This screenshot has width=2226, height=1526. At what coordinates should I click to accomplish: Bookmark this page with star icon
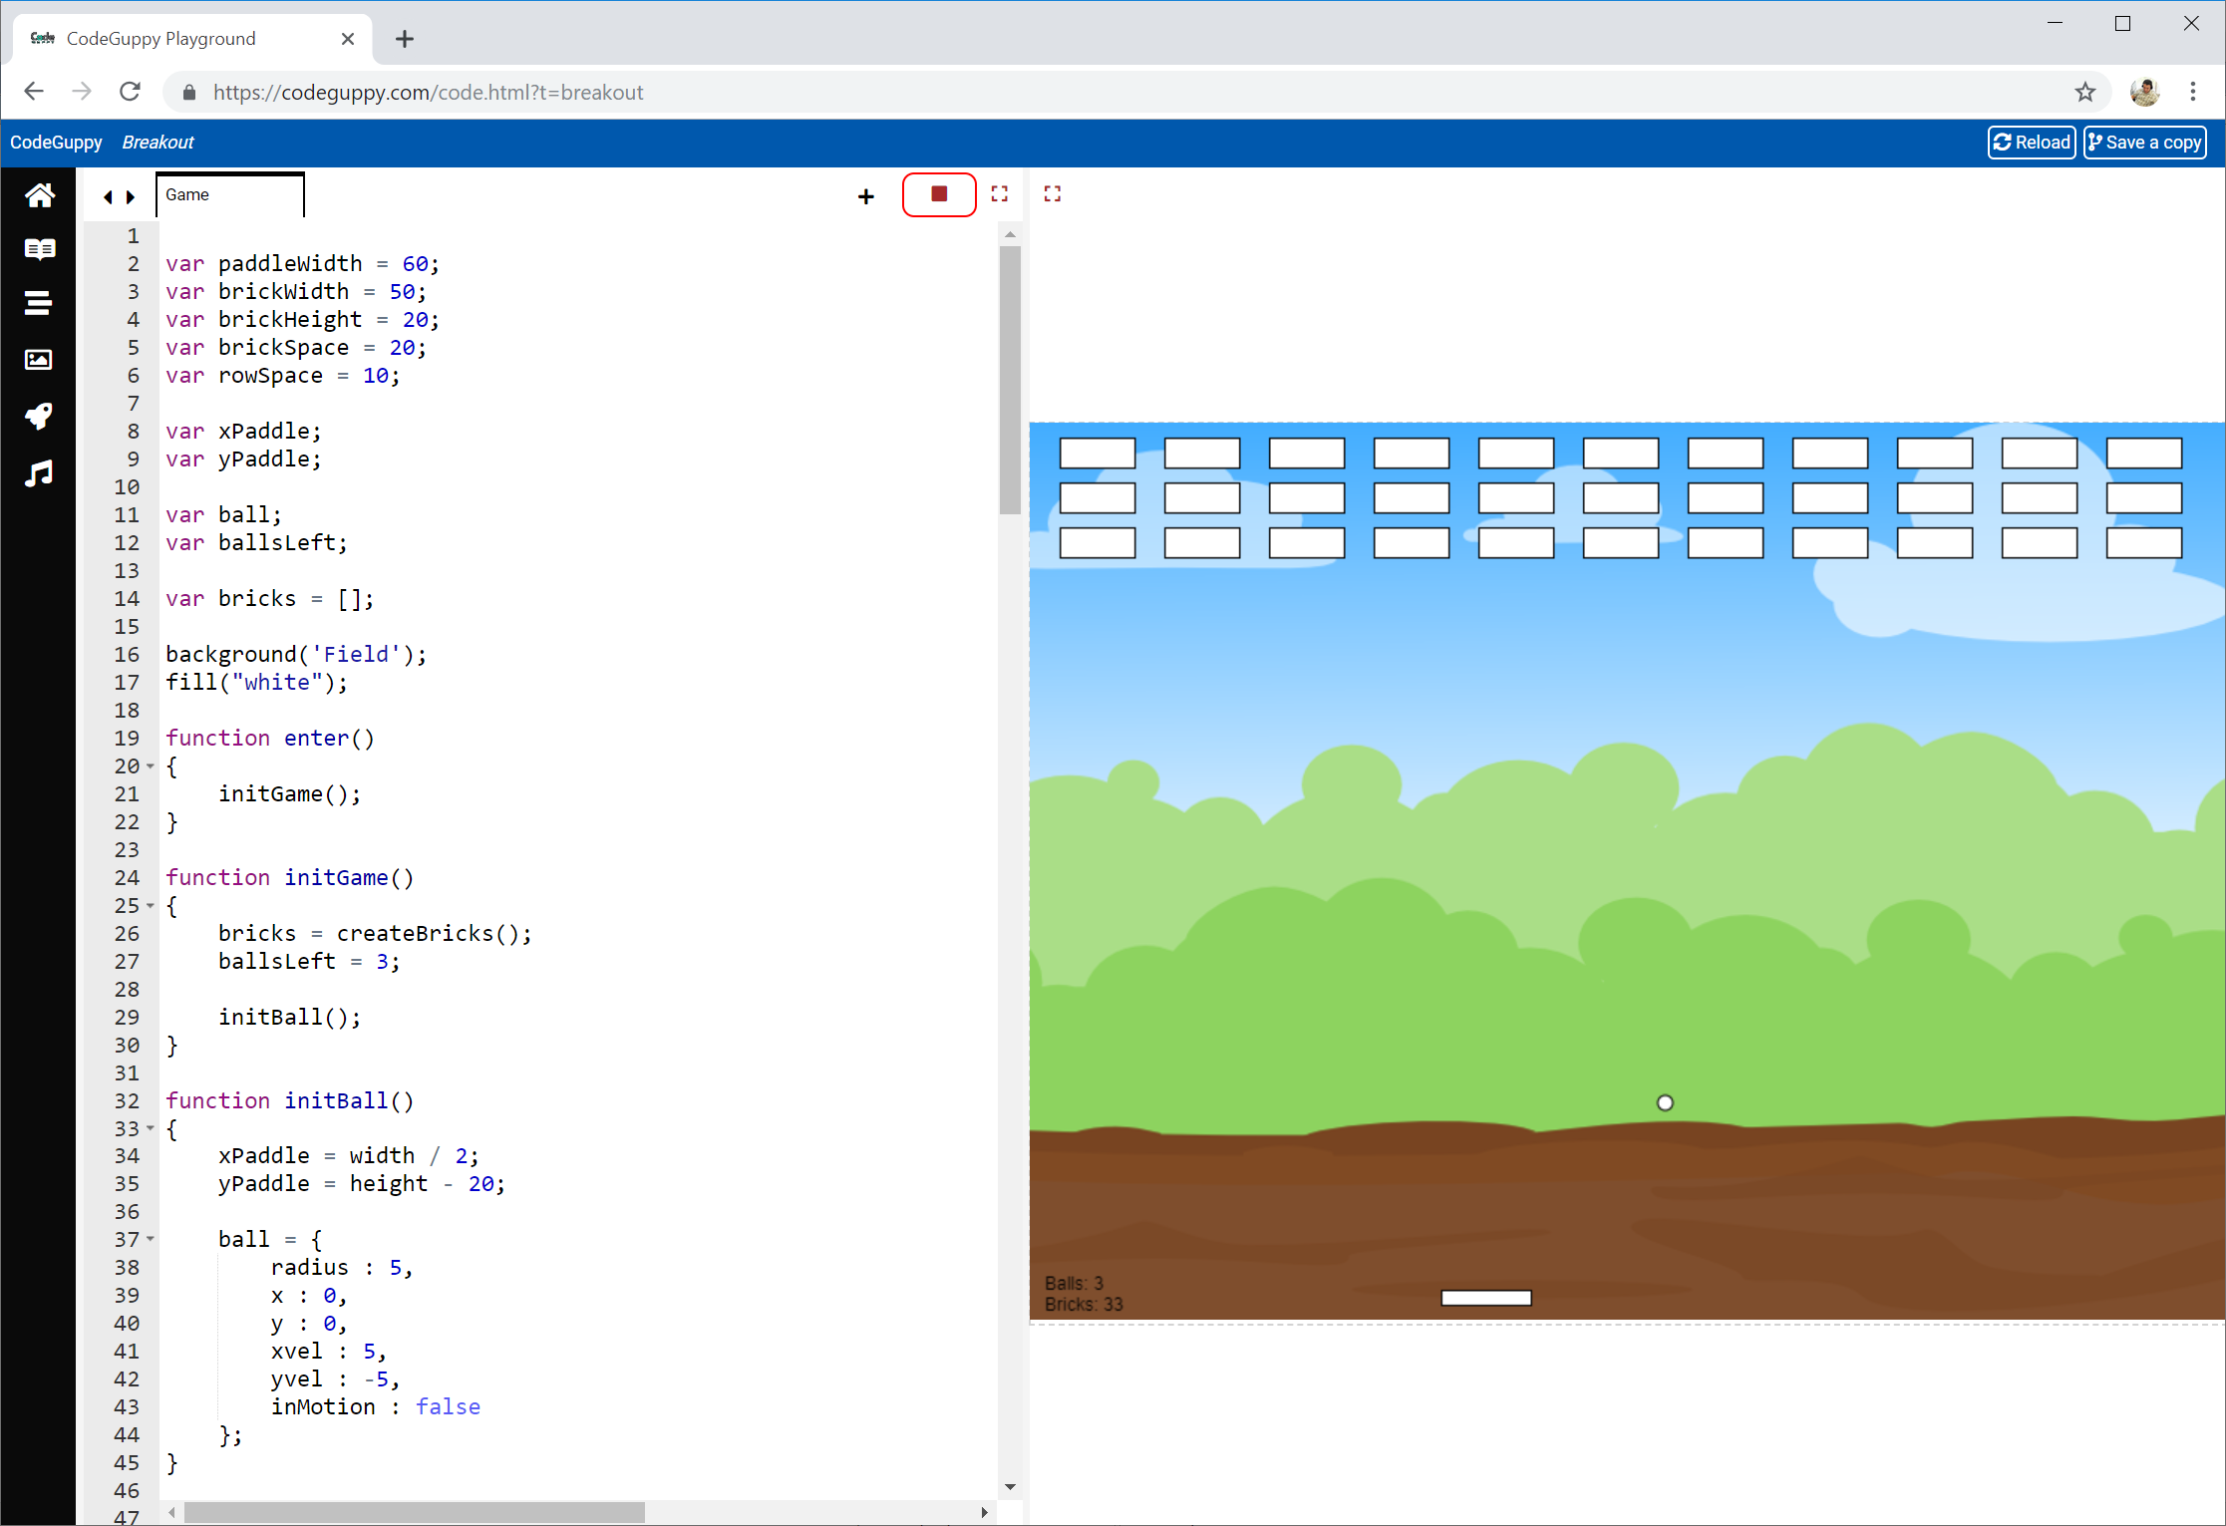[x=2084, y=93]
